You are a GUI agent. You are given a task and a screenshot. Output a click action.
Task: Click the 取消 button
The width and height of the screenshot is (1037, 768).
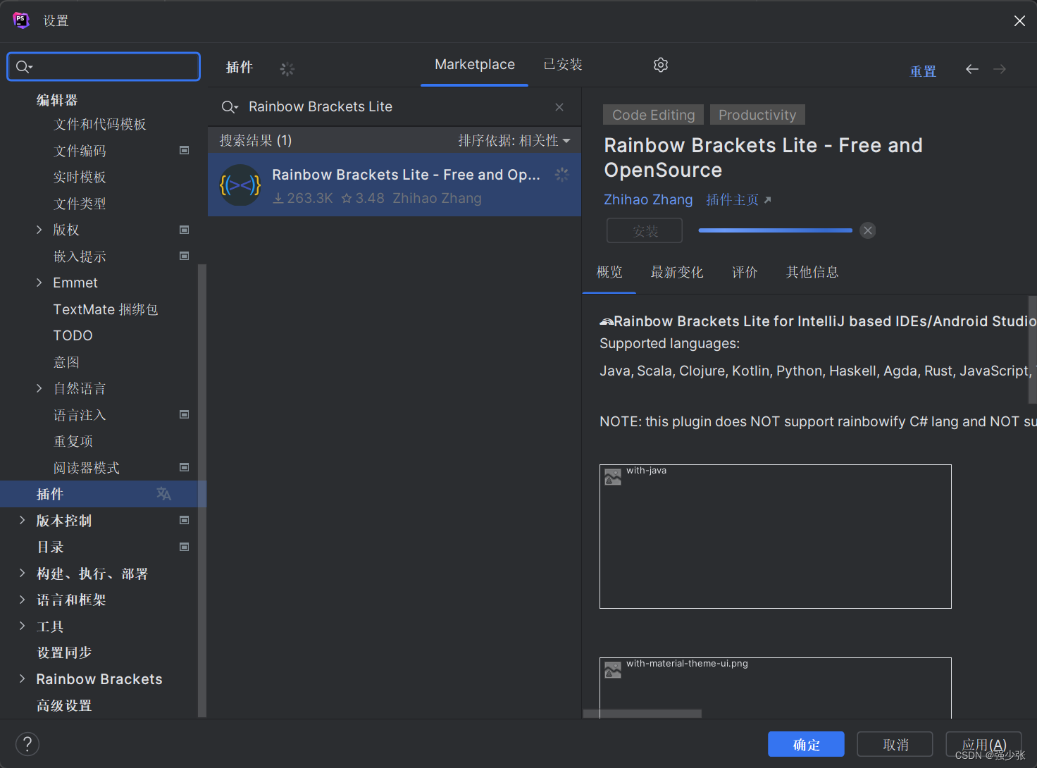[895, 744]
